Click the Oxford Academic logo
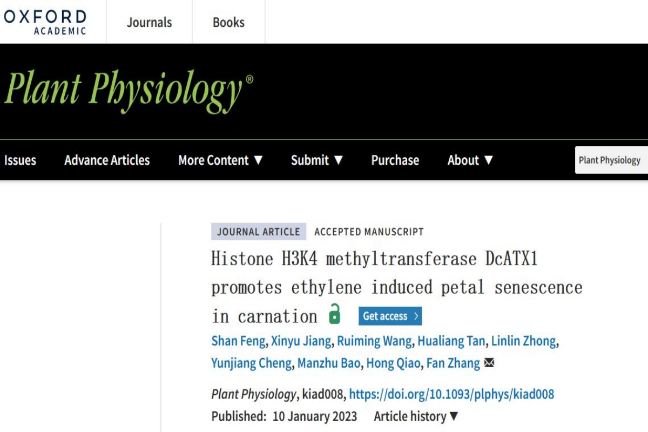 point(45,22)
